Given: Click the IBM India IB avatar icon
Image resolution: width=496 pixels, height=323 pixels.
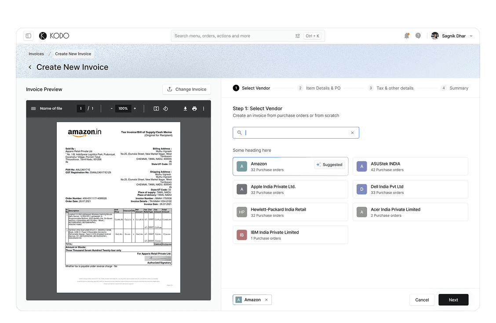Looking at the screenshot, I should (242, 235).
